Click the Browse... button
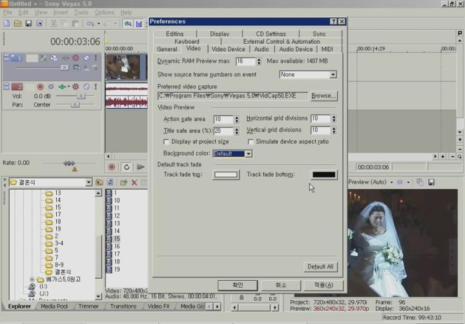Viewport: 465px width, 324px height. click(x=324, y=96)
